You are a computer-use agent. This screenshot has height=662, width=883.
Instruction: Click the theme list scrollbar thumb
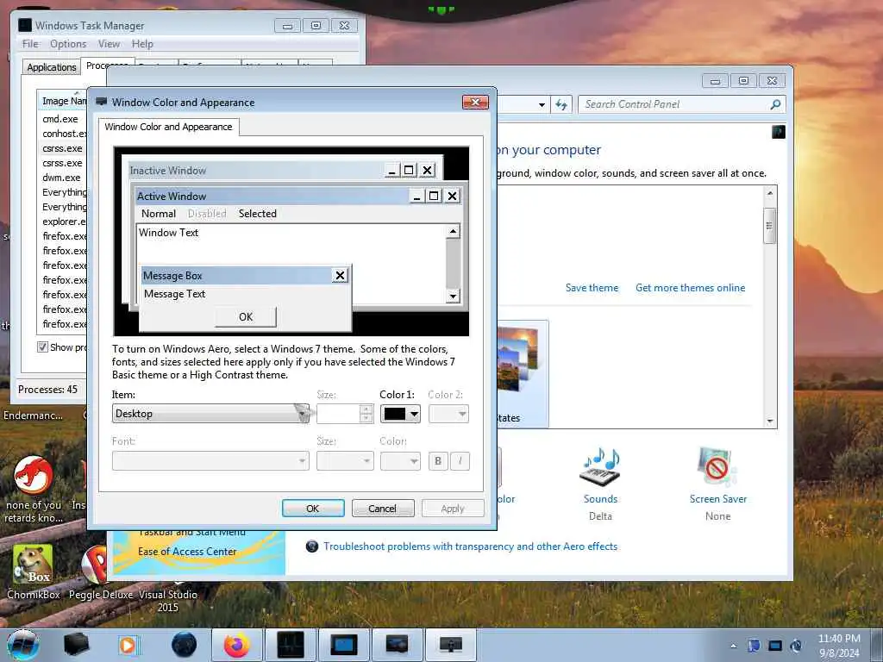click(769, 226)
